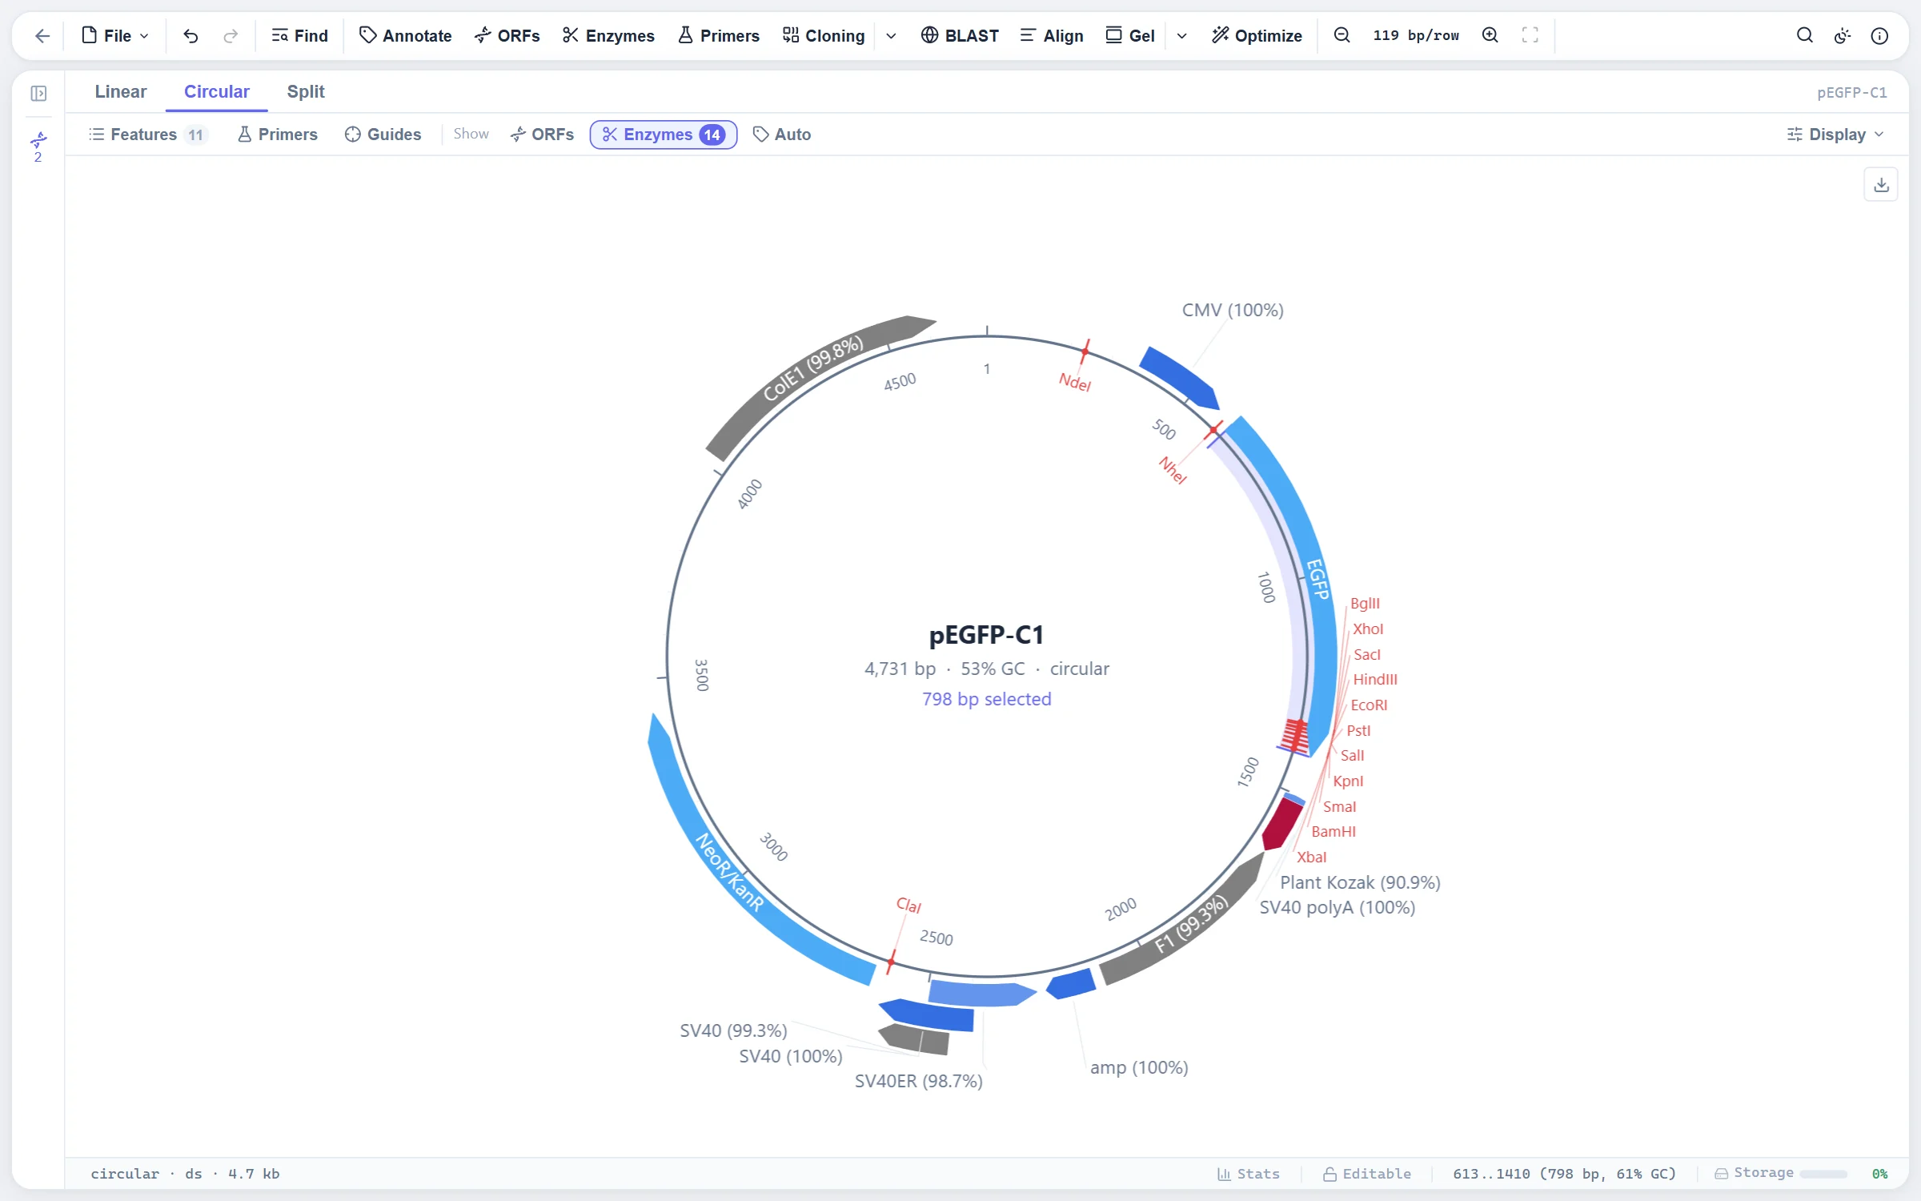The image size is (1921, 1201).
Task: Click the Editable lock status
Action: [1367, 1174]
